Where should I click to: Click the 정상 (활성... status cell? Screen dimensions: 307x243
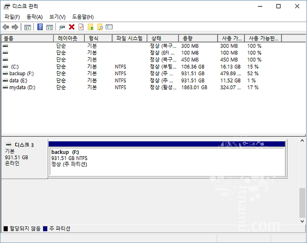163,88
